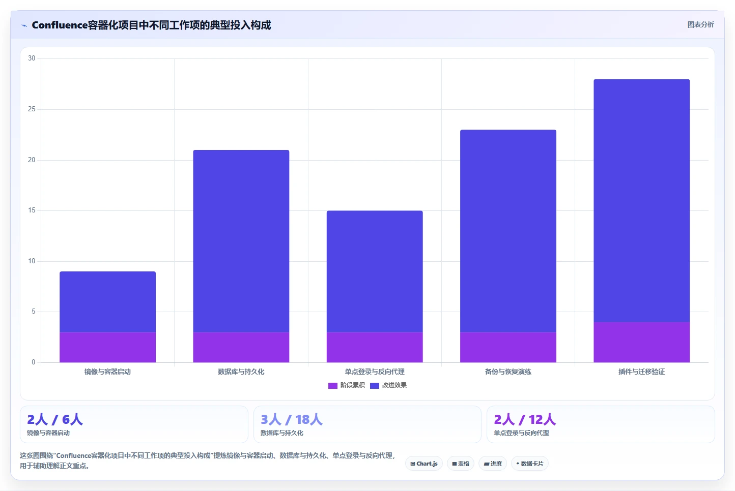The height and width of the screenshot is (491, 735).
Task: Click the x-axis label 插件与迁移验证
Action: 641,372
